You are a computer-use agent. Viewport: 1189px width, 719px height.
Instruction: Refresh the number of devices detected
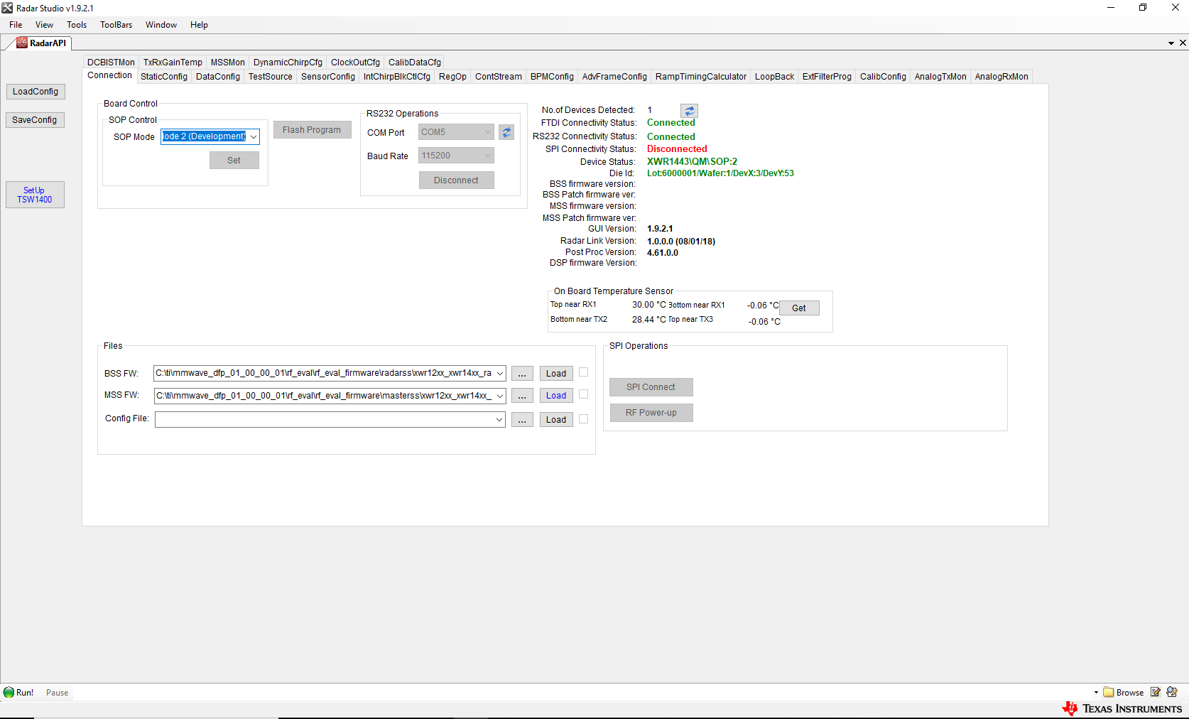click(x=689, y=111)
